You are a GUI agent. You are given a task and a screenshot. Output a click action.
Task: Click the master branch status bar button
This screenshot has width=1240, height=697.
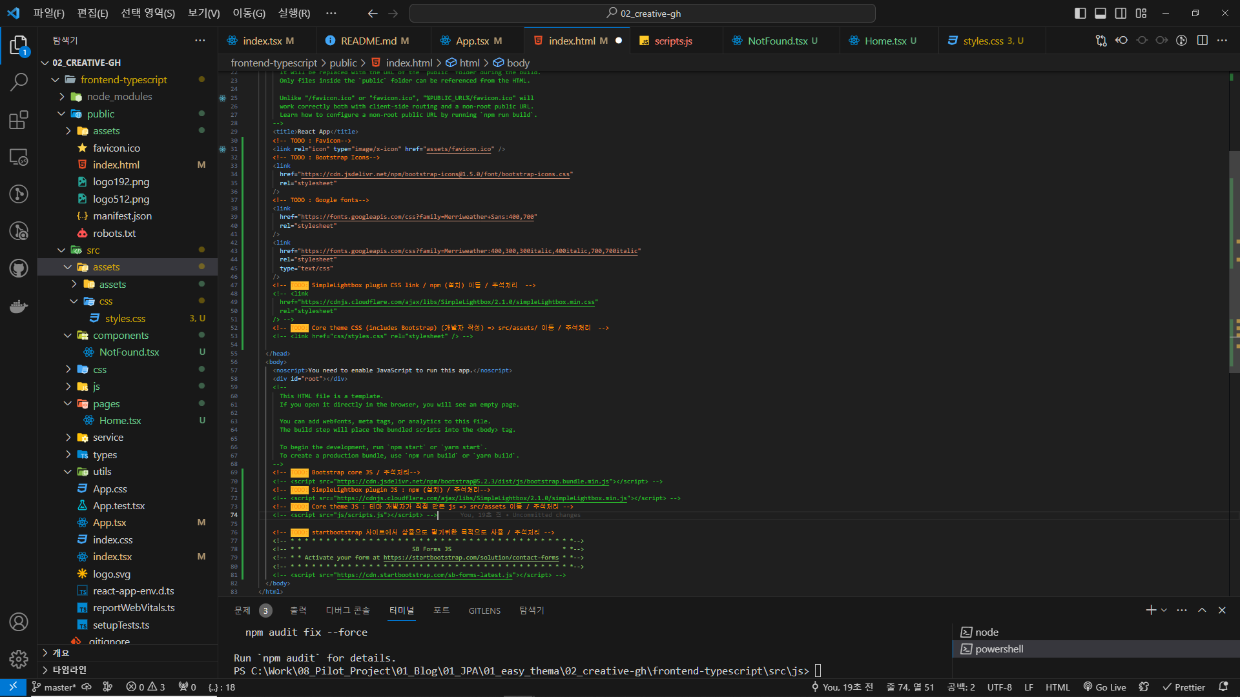pos(54,687)
